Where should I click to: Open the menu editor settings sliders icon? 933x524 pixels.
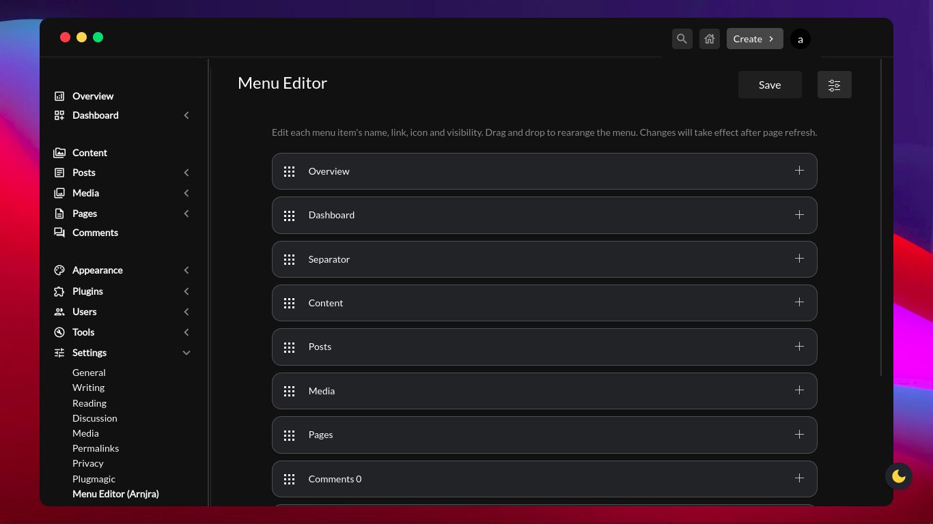tap(835, 85)
